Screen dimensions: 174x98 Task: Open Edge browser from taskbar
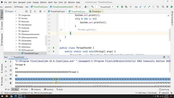16,96
